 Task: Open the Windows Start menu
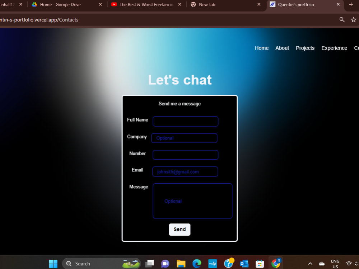click(53, 264)
